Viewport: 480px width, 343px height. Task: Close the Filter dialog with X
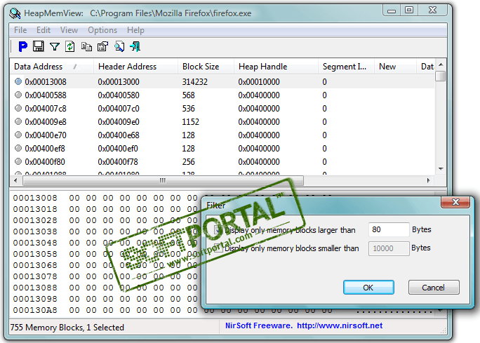pyautogui.click(x=455, y=202)
